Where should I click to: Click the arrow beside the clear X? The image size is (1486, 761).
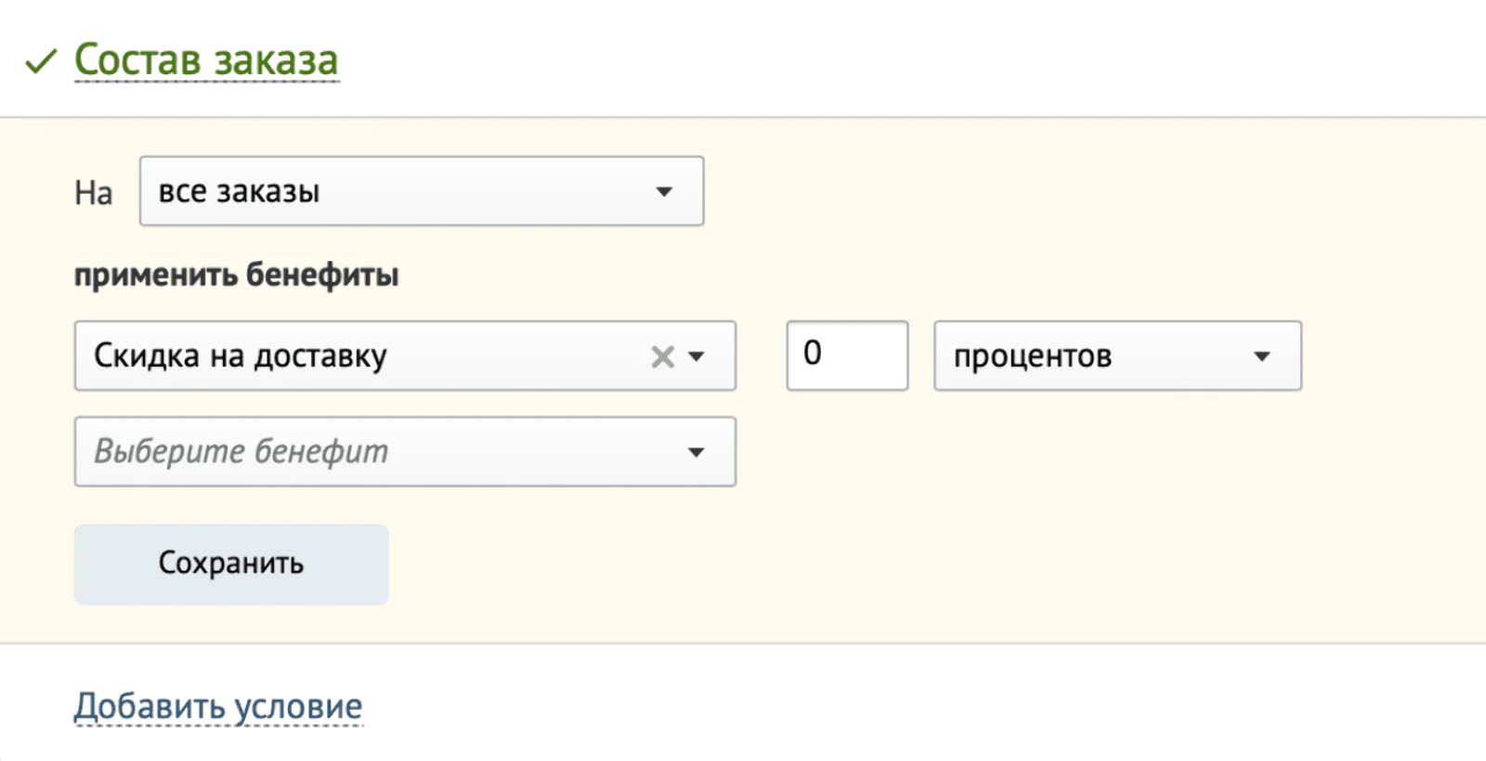[697, 356]
